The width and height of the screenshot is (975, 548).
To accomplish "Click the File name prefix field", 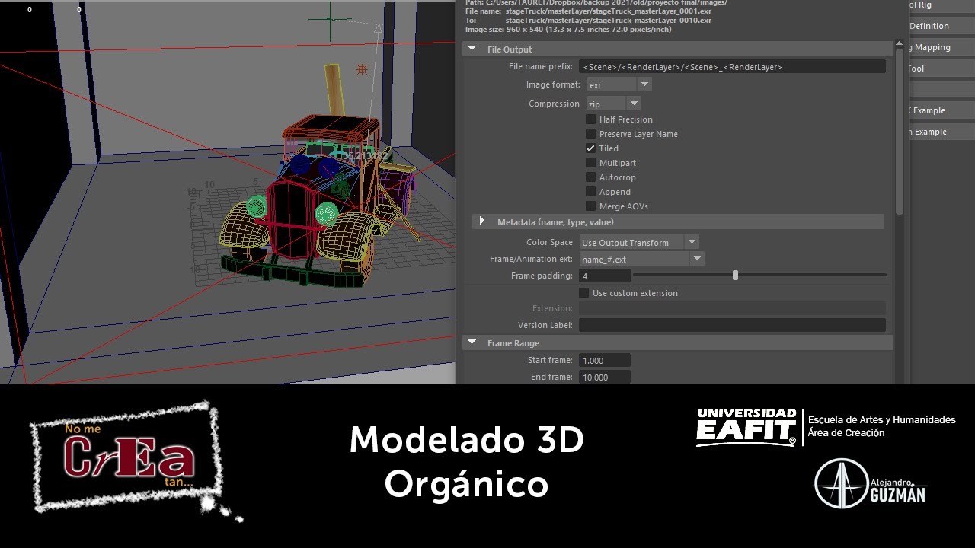I will [x=732, y=67].
